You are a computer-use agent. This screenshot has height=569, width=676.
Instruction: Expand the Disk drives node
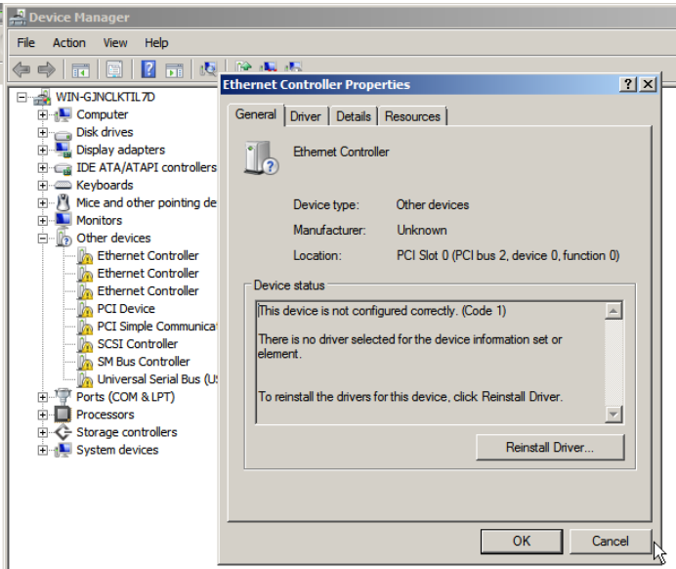42,132
